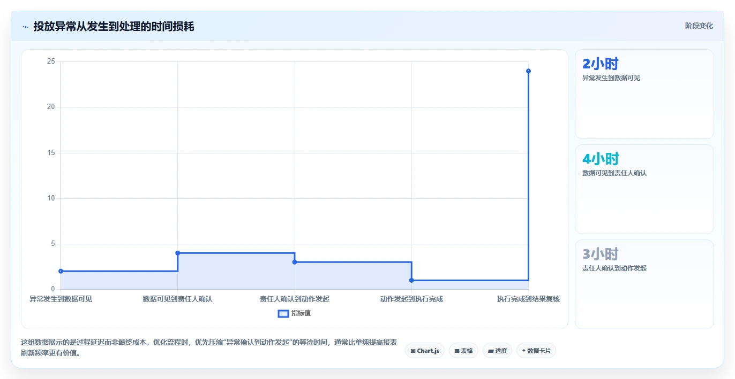This screenshot has height=379, width=735.
Task: Click the card caption 责任人确认到动作发起
Action: [614, 268]
